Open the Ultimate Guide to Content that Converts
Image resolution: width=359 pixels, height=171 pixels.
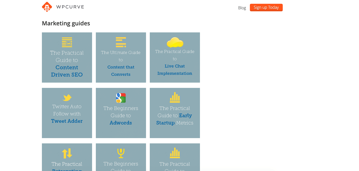[121, 63]
